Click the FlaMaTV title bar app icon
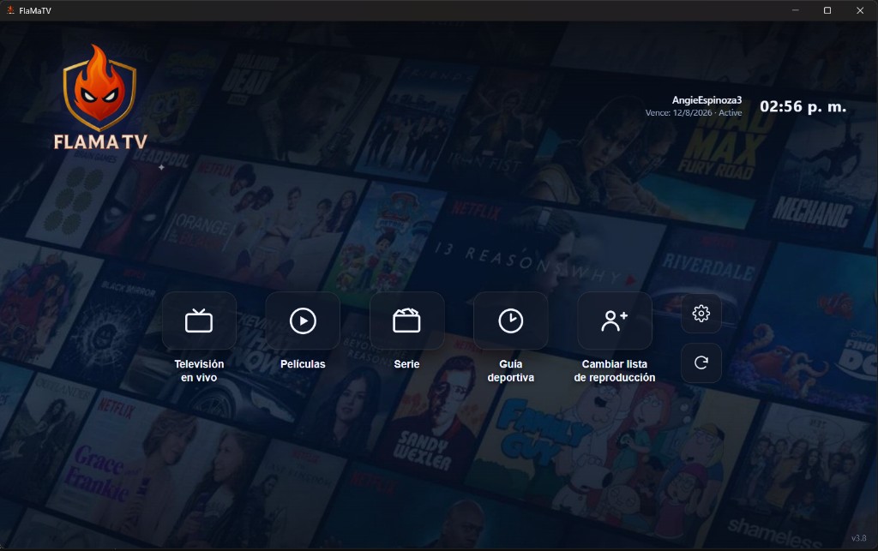Viewport: 878px width, 551px height. (x=10, y=10)
